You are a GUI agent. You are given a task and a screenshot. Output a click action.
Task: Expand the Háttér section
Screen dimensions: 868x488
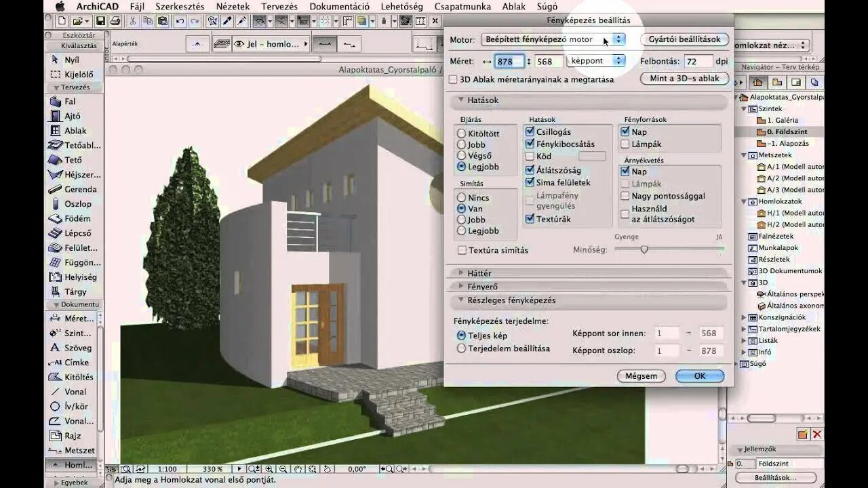tap(461, 272)
